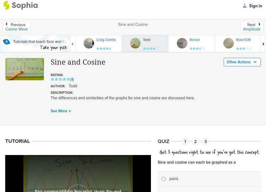The height and width of the screenshot is (192, 266).
Task: Go to Next Amplitude tutorial
Action: 252,27
